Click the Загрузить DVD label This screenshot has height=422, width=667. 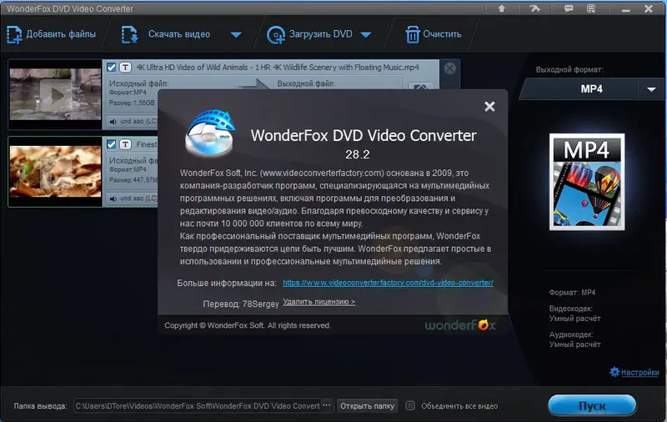321,34
